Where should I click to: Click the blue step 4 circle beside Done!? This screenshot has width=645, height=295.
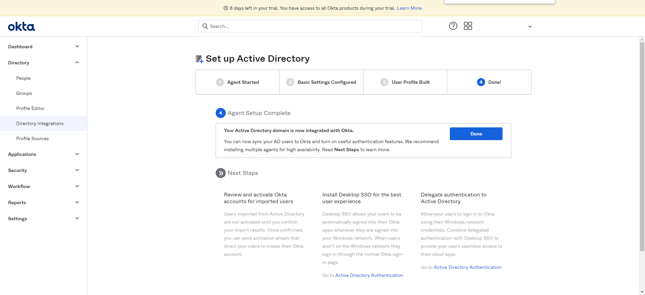point(481,82)
